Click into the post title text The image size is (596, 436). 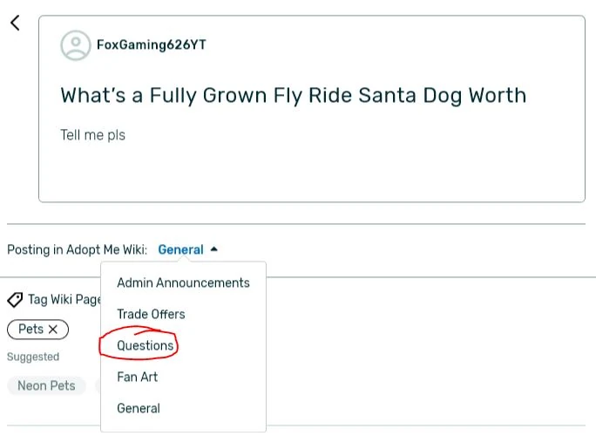point(293,95)
